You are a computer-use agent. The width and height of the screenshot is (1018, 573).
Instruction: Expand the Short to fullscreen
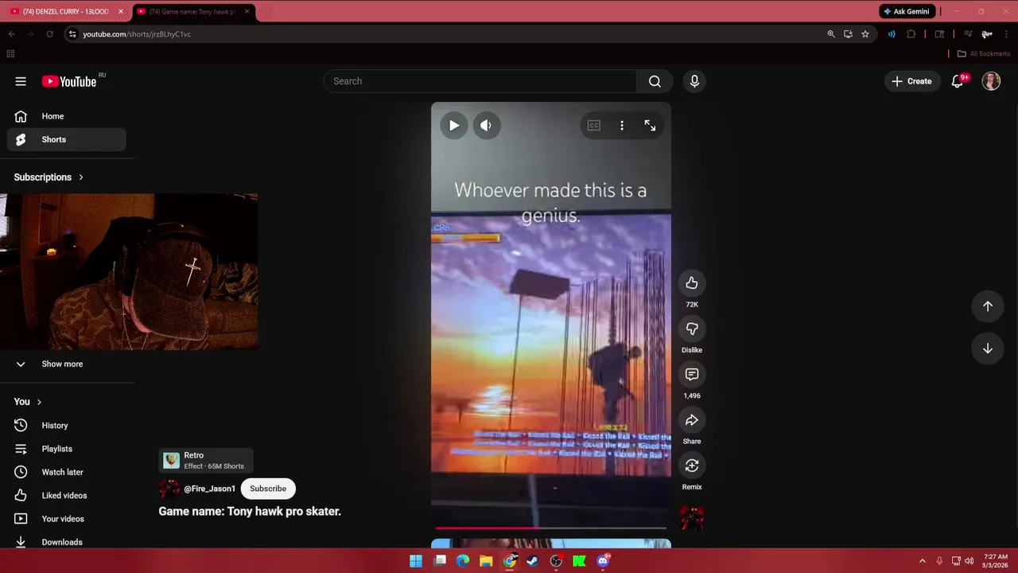[650, 126]
